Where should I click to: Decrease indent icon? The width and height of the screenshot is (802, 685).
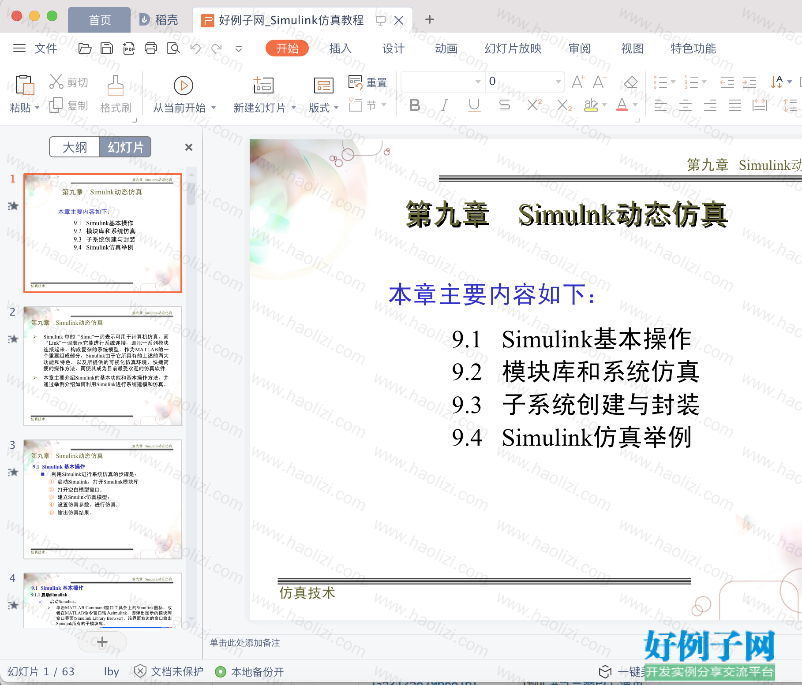coord(727,82)
